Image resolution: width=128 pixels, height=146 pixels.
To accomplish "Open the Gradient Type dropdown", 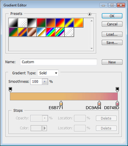I will click(x=48, y=73).
